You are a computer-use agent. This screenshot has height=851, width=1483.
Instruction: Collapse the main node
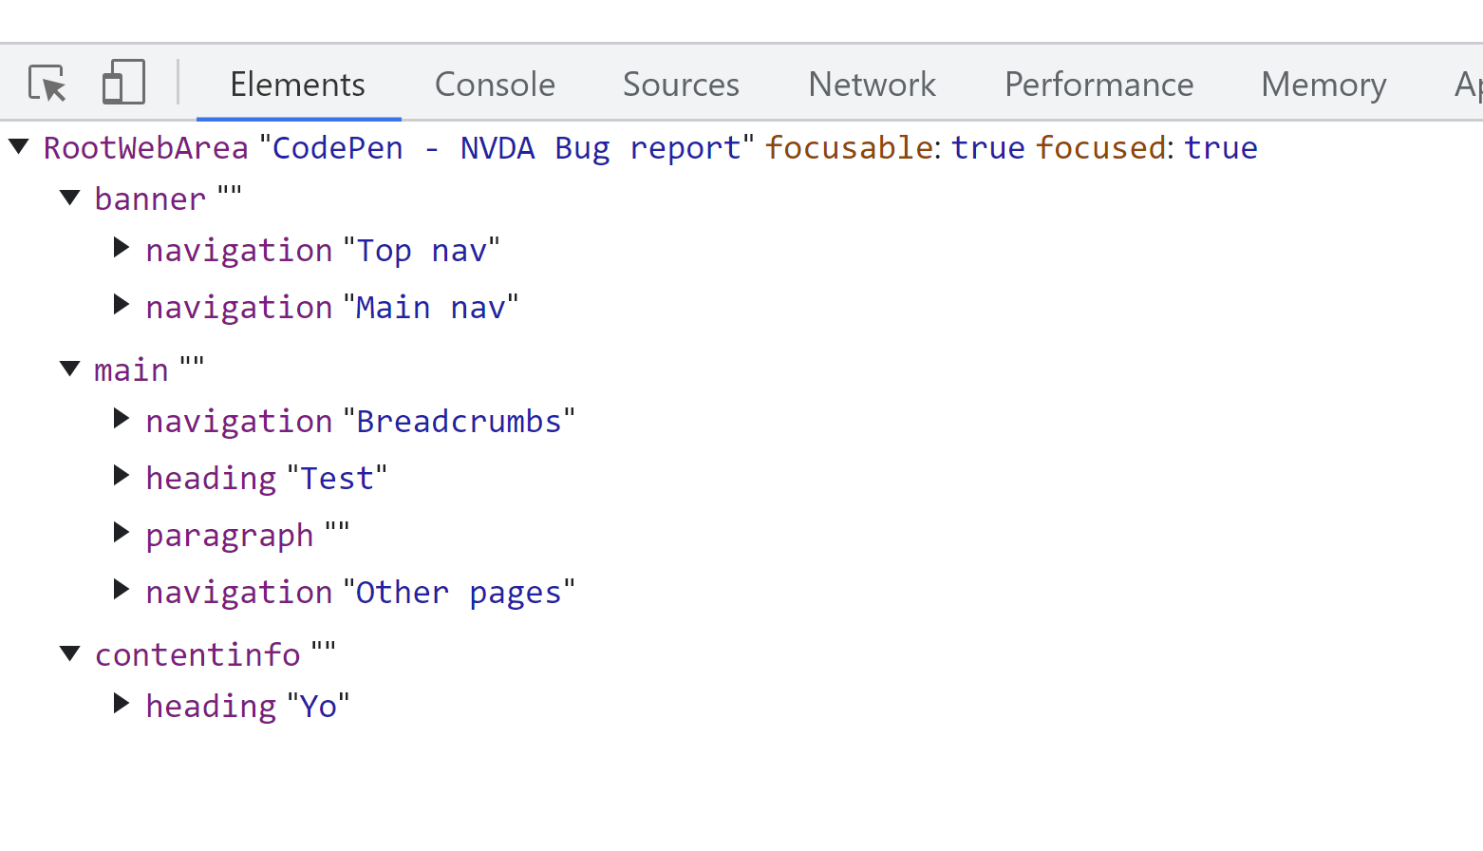click(69, 368)
